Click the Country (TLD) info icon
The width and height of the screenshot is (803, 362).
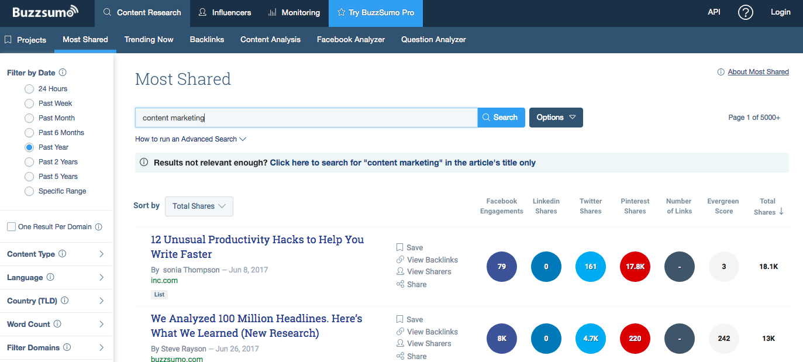click(x=65, y=301)
